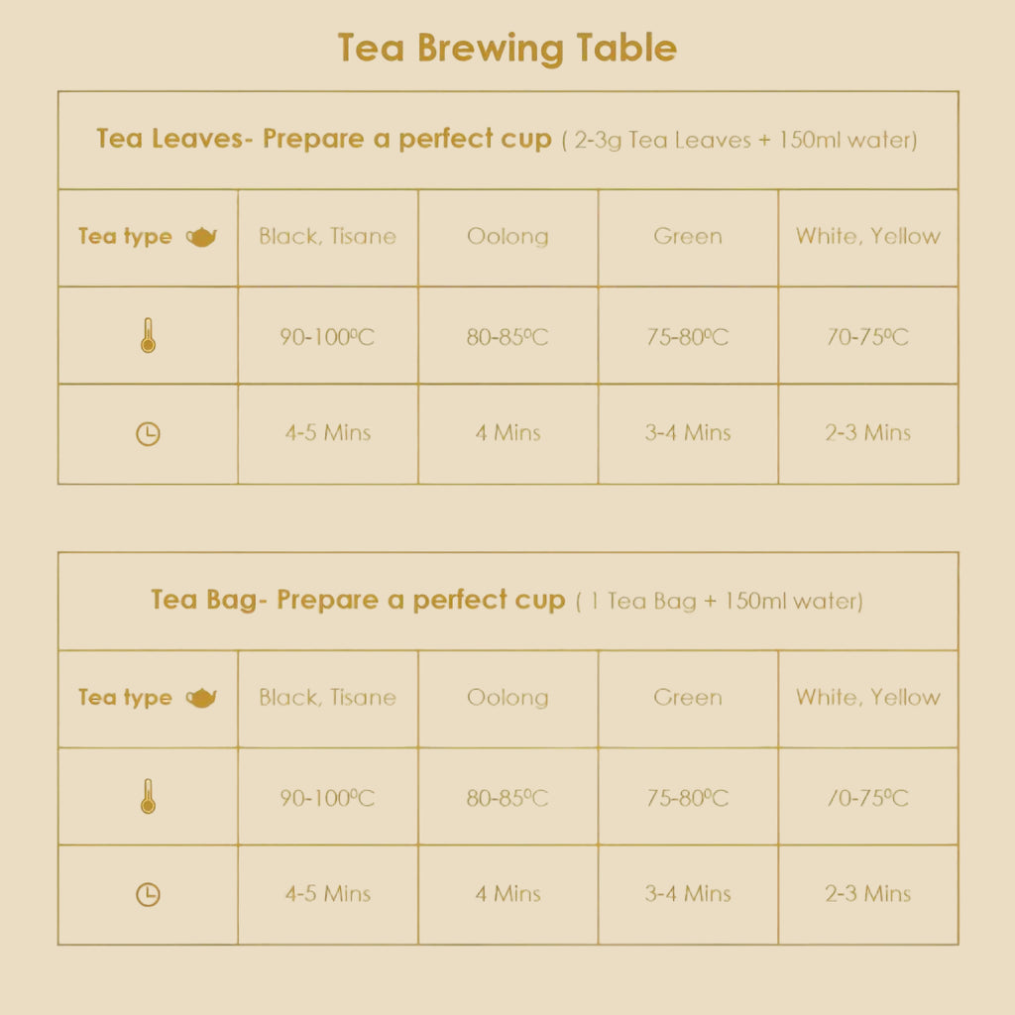Select the clock icon in Tea Bag table

tap(148, 895)
